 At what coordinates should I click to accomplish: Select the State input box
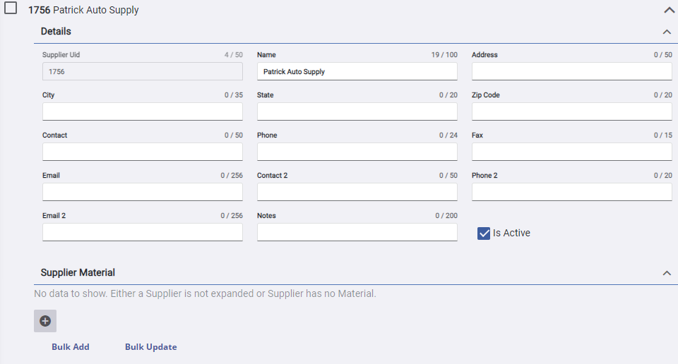pos(357,112)
